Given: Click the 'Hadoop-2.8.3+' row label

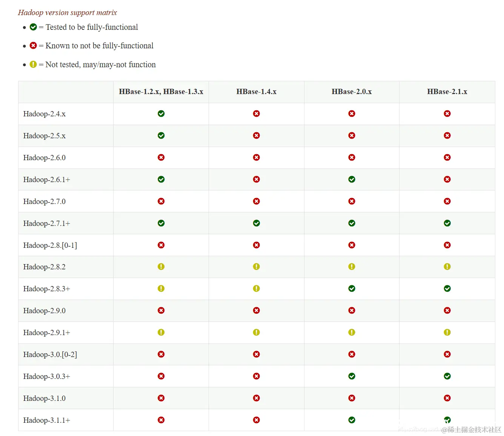Looking at the screenshot, I should pos(47,289).
